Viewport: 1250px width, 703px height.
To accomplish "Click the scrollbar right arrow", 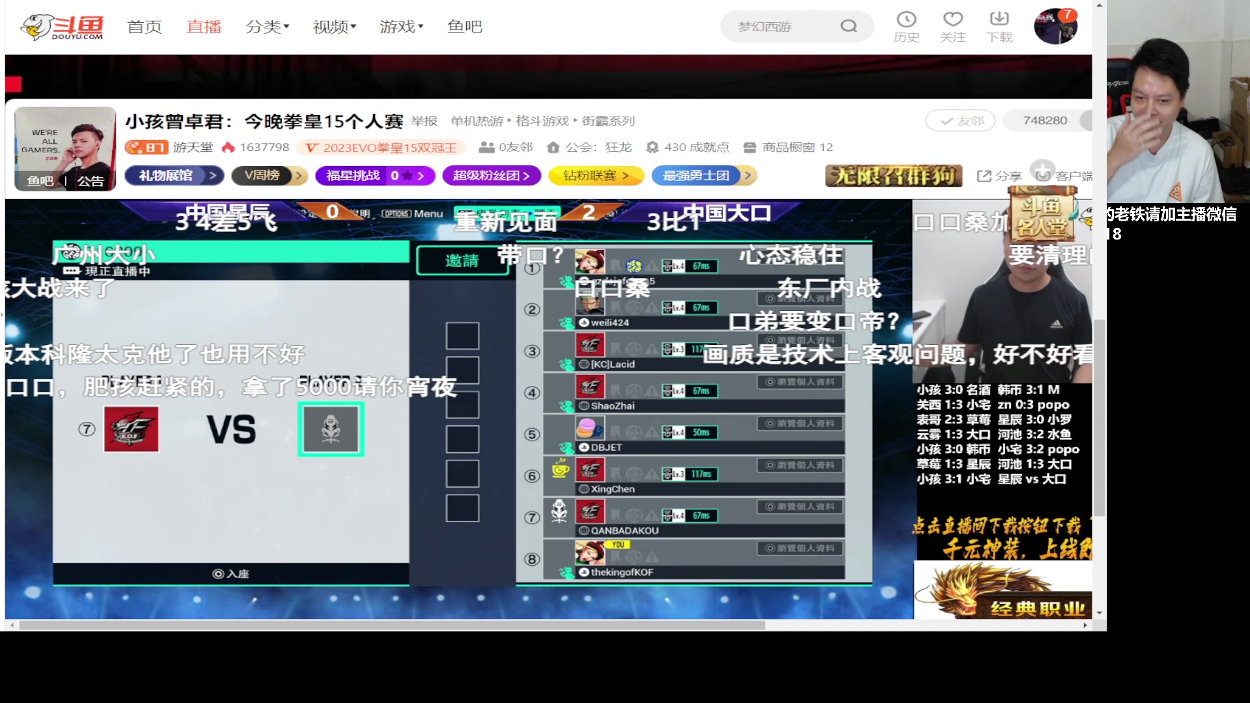I will pos(1085,626).
